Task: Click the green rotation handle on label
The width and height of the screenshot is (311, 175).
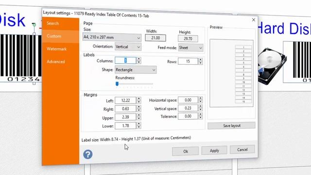Action: coord(34,25)
